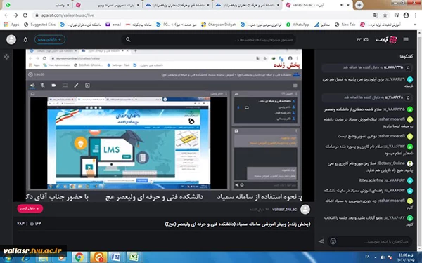Click the upload video button

50,40
